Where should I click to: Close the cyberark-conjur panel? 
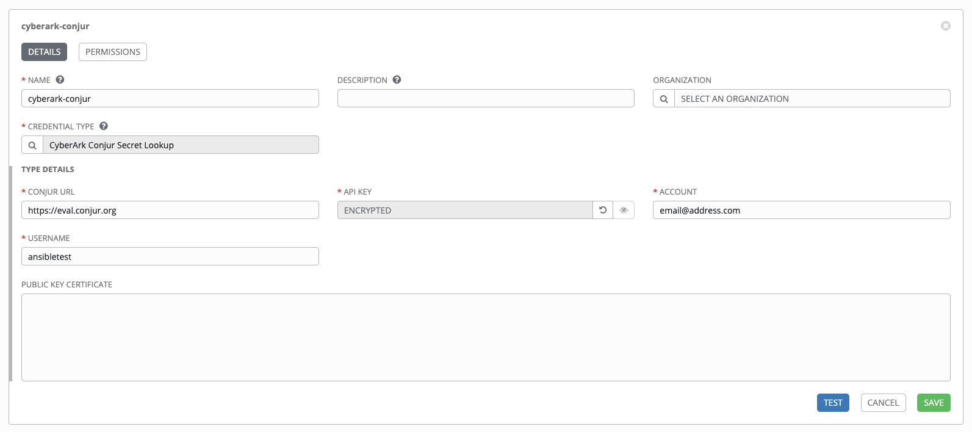[x=946, y=26]
